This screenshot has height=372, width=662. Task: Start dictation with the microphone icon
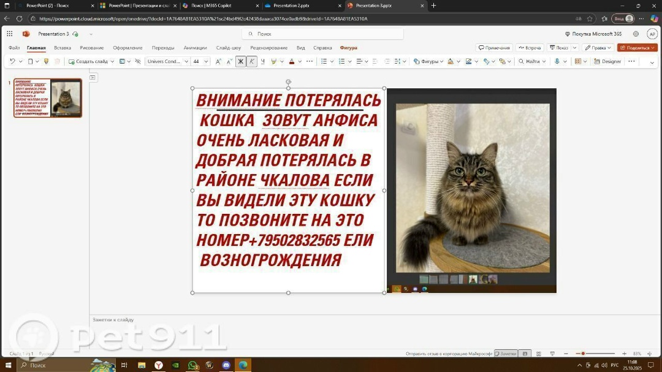tap(557, 61)
